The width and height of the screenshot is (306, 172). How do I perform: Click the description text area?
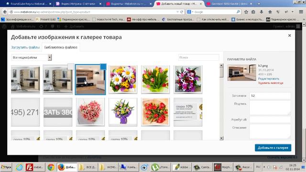coord(270,131)
